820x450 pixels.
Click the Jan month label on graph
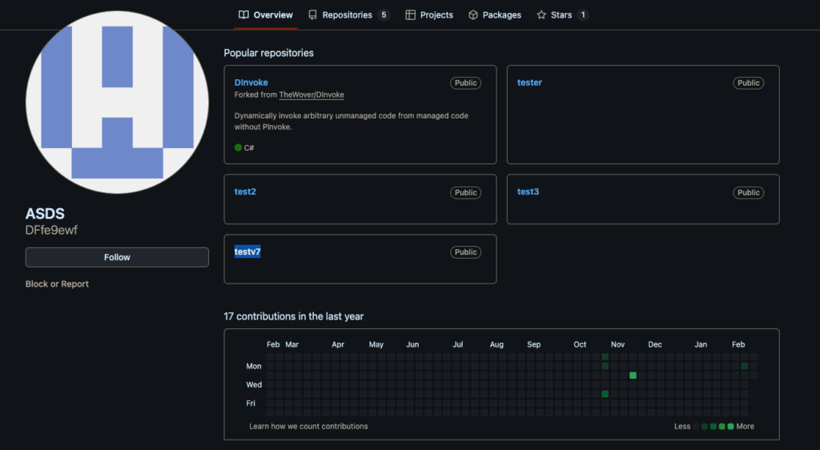pyautogui.click(x=701, y=344)
